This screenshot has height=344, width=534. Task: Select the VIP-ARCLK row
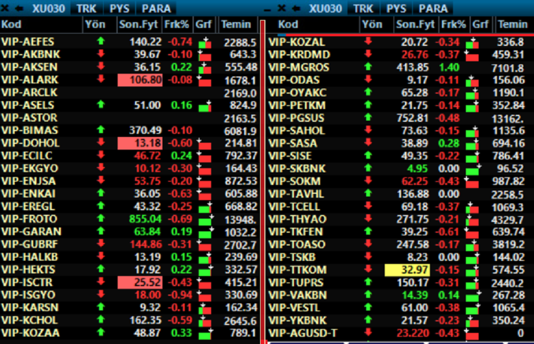pos(129,93)
